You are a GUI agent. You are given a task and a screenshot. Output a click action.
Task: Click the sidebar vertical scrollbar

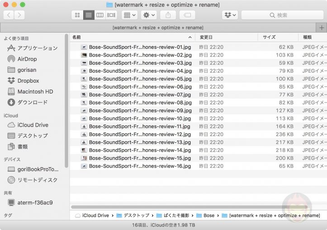[66, 101]
